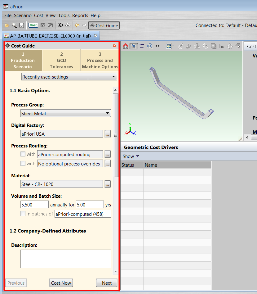Close the AP_BARTUBE_EXERCISE_EL0000 tab
257x294 pixels.
coord(96,36)
